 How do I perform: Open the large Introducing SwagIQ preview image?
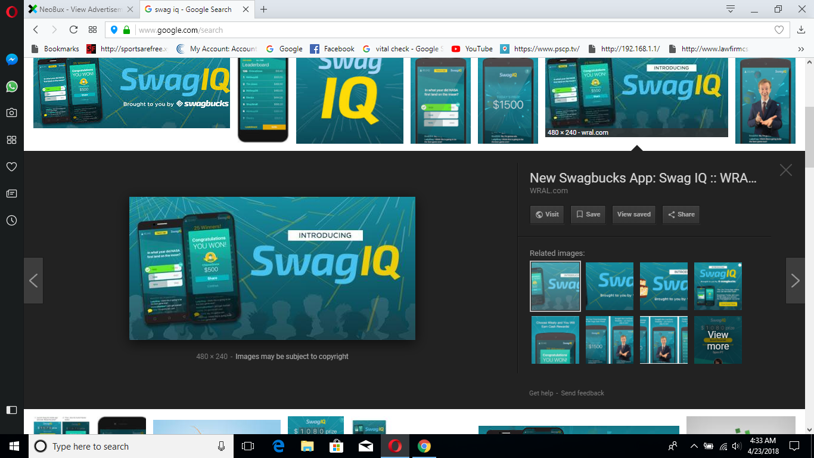pos(272,268)
